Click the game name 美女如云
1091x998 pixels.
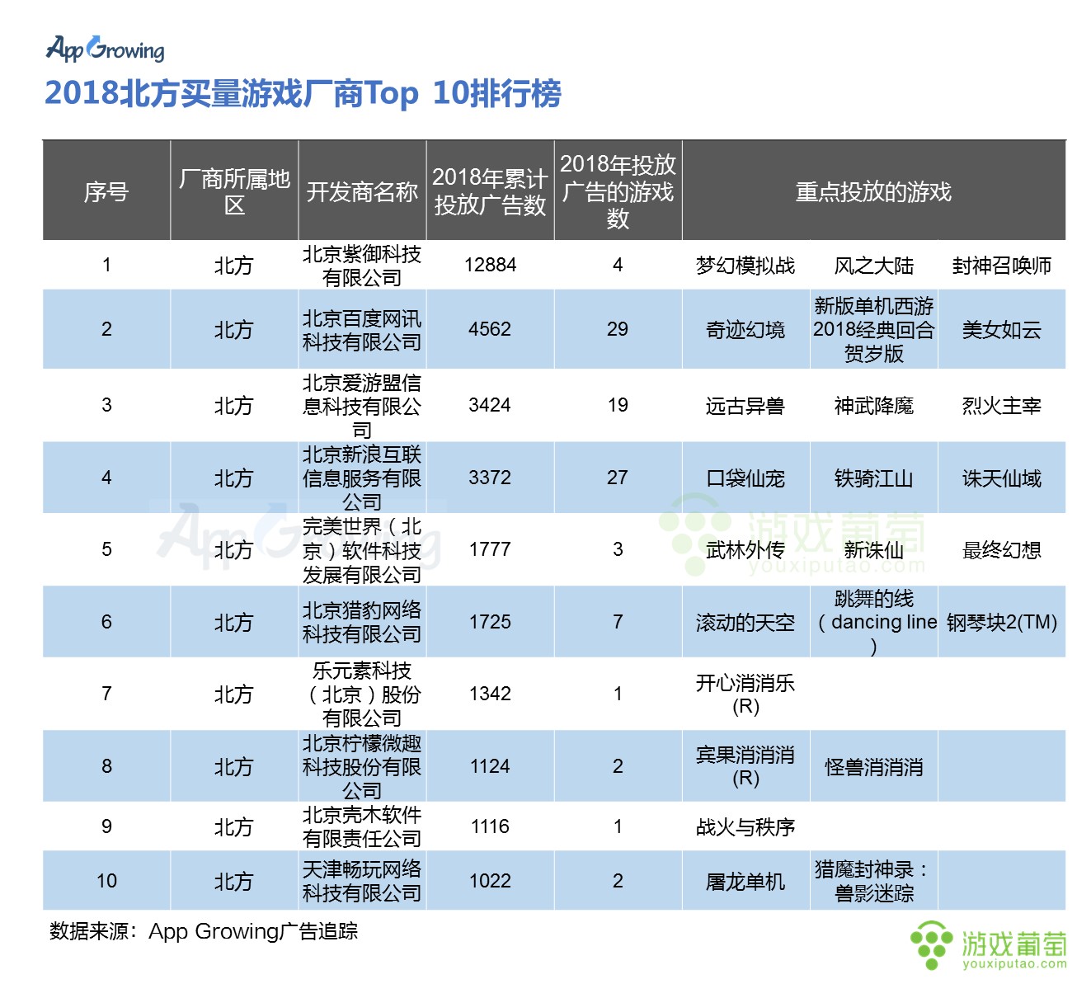pos(1001,330)
